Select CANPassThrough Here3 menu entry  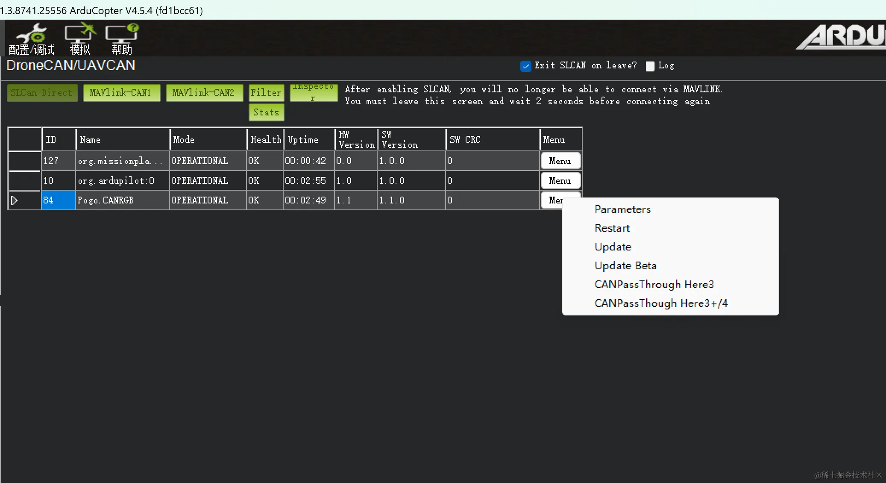click(654, 285)
